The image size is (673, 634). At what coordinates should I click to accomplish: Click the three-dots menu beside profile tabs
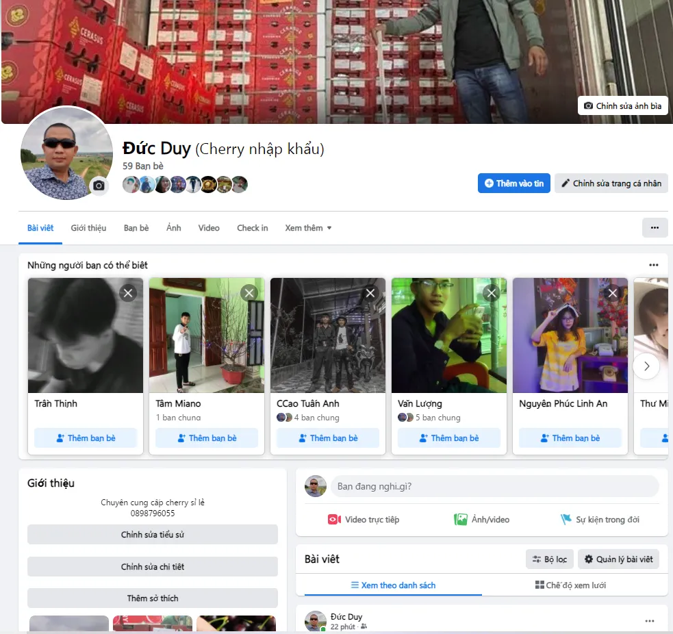655,228
